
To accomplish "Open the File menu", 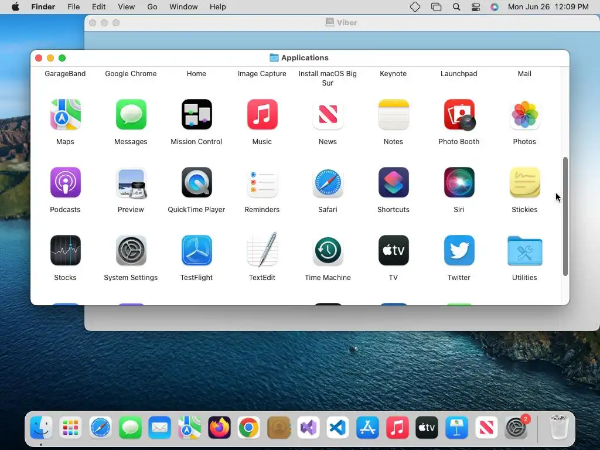I will [x=73, y=7].
